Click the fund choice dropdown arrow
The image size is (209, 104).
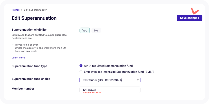138,80
